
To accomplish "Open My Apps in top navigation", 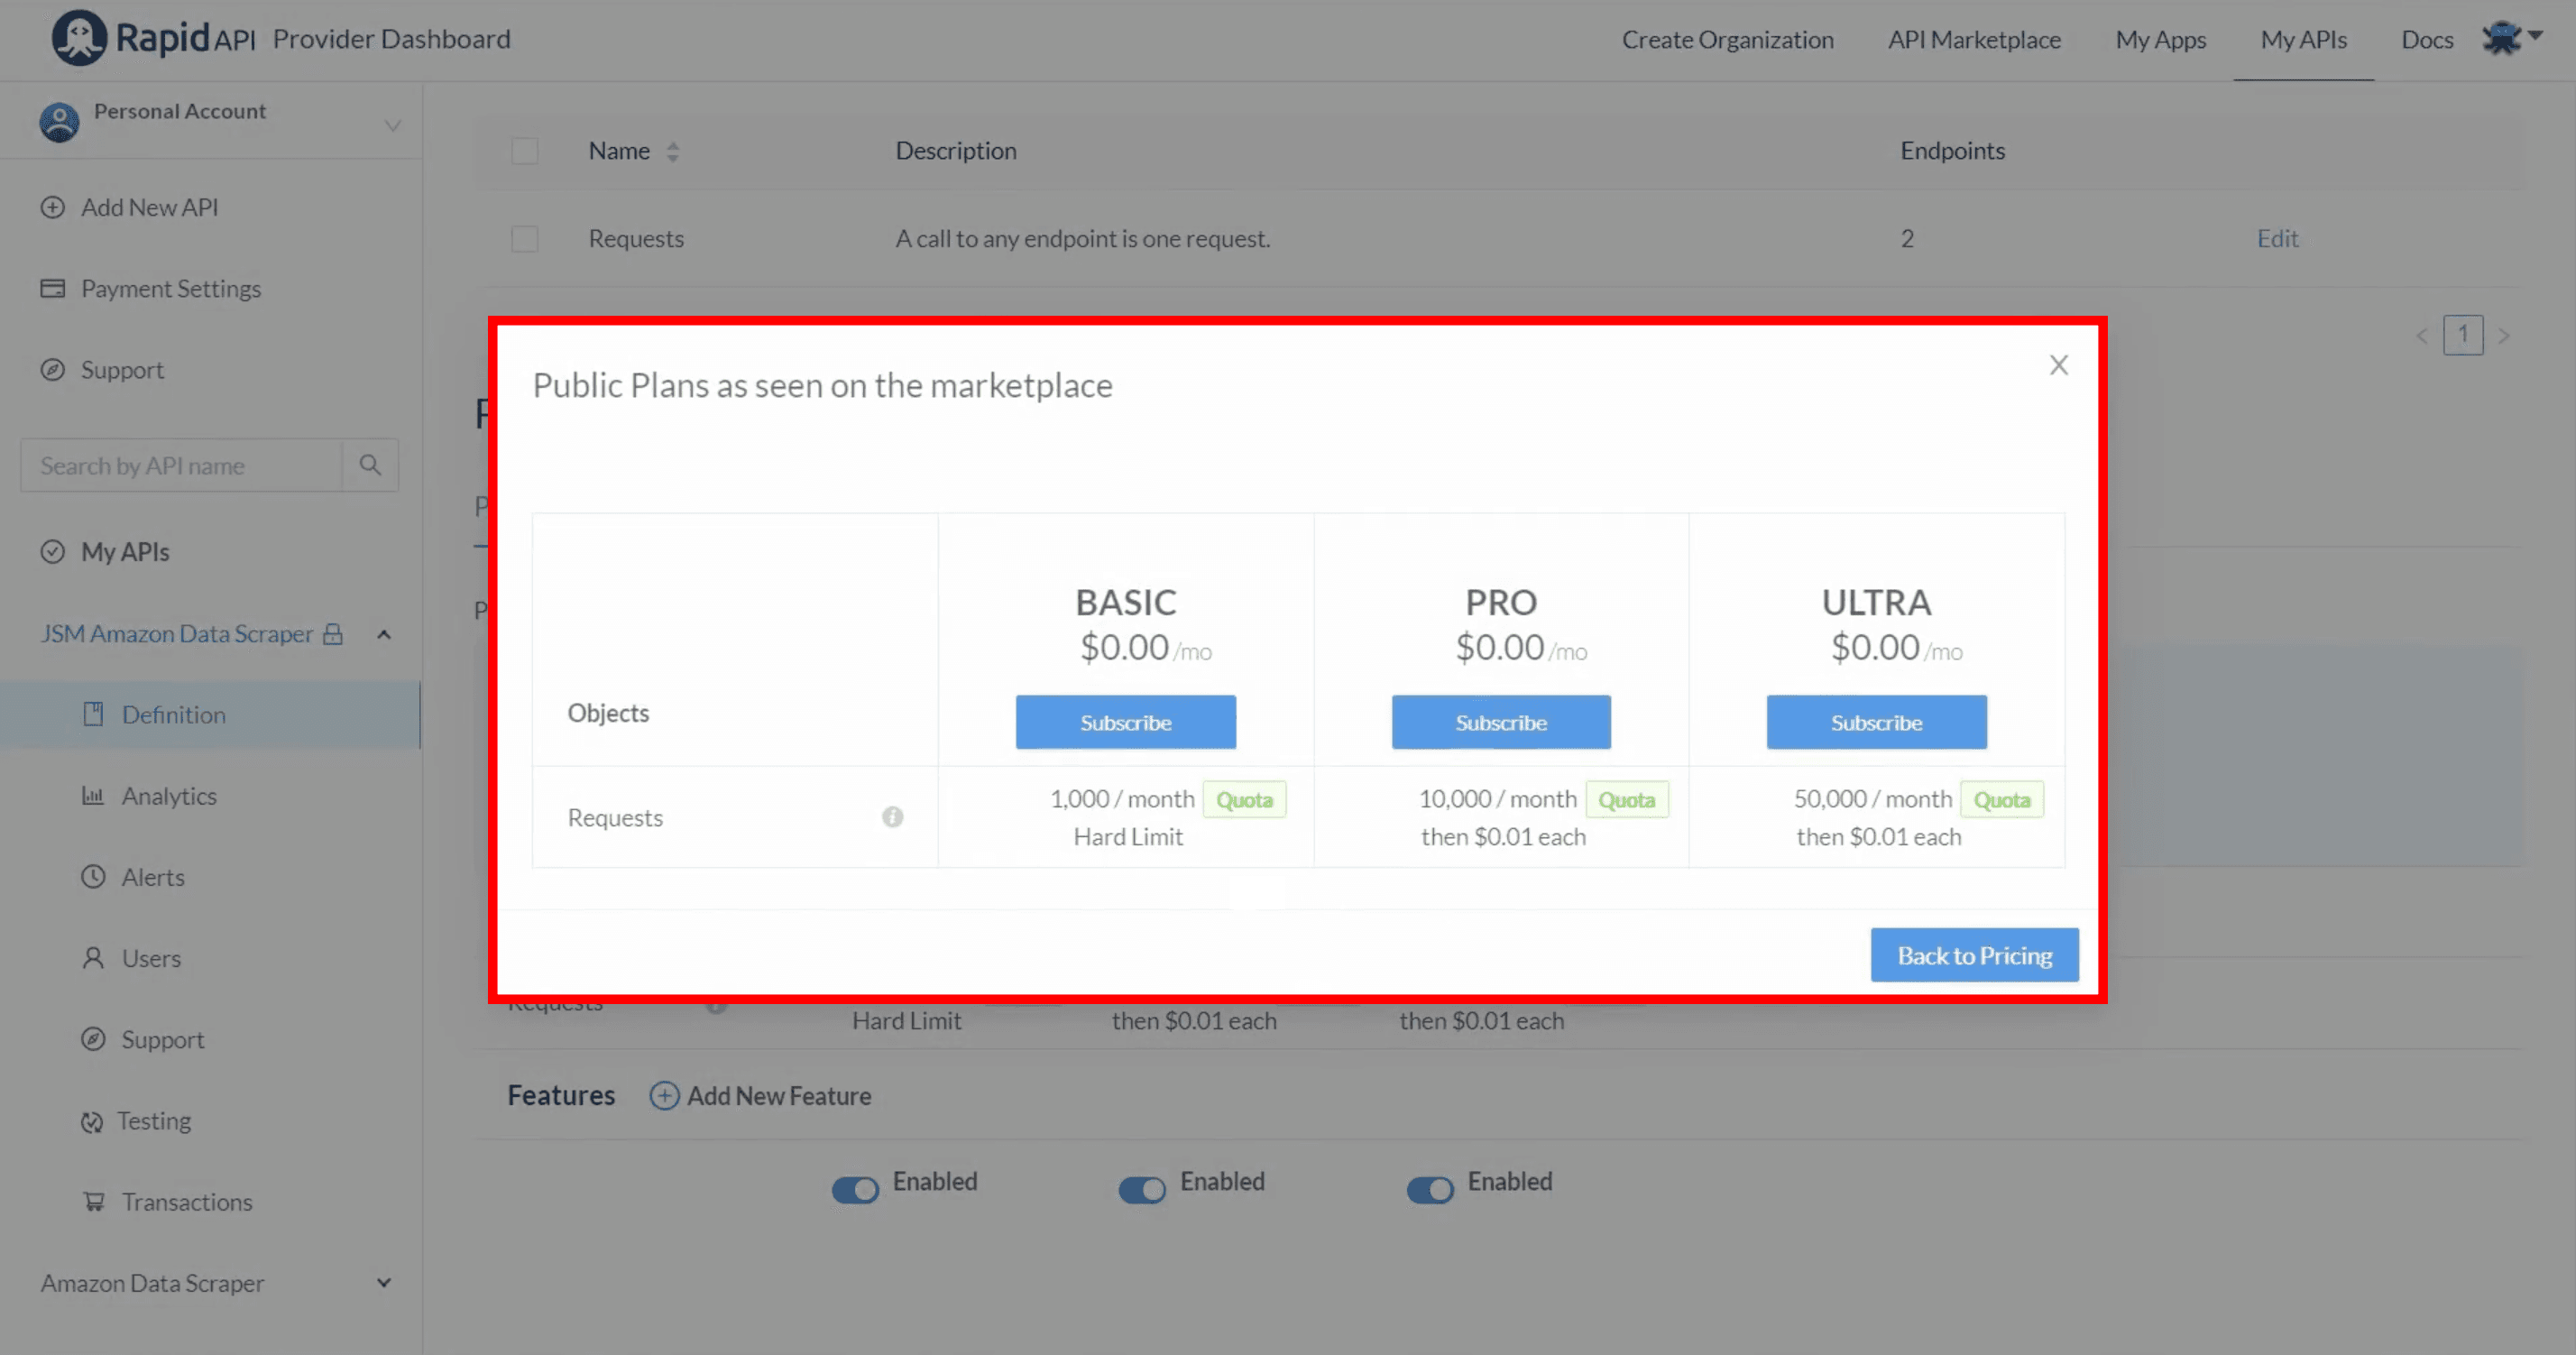I will point(2160,40).
